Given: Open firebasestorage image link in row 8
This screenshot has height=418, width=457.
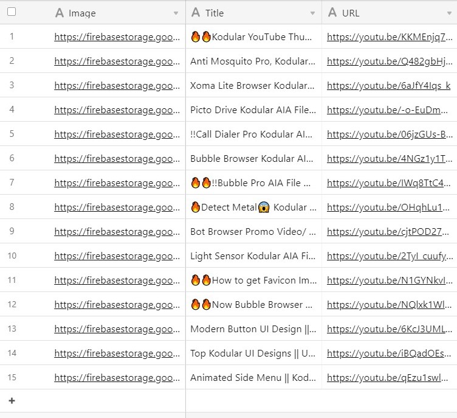Looking at the screenshot, I should coord(117,207).
